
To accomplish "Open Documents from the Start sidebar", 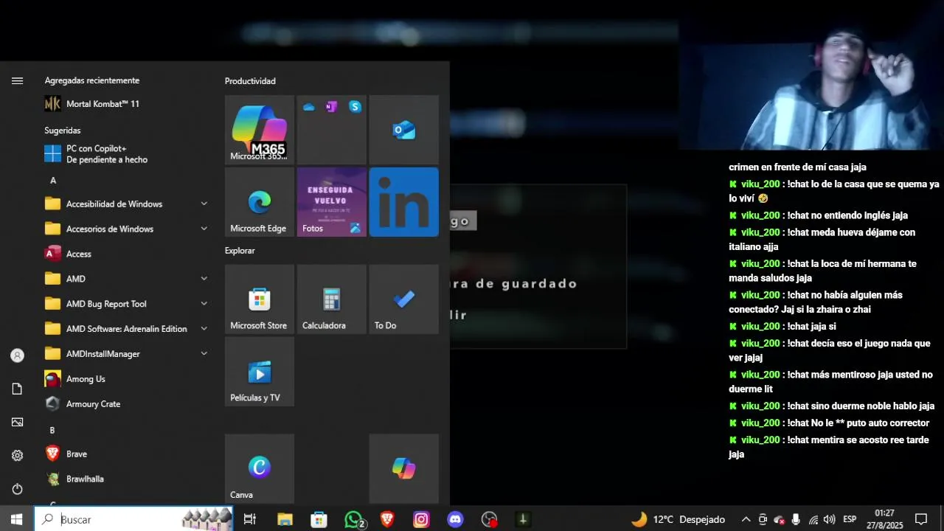I will pos(17,389).
